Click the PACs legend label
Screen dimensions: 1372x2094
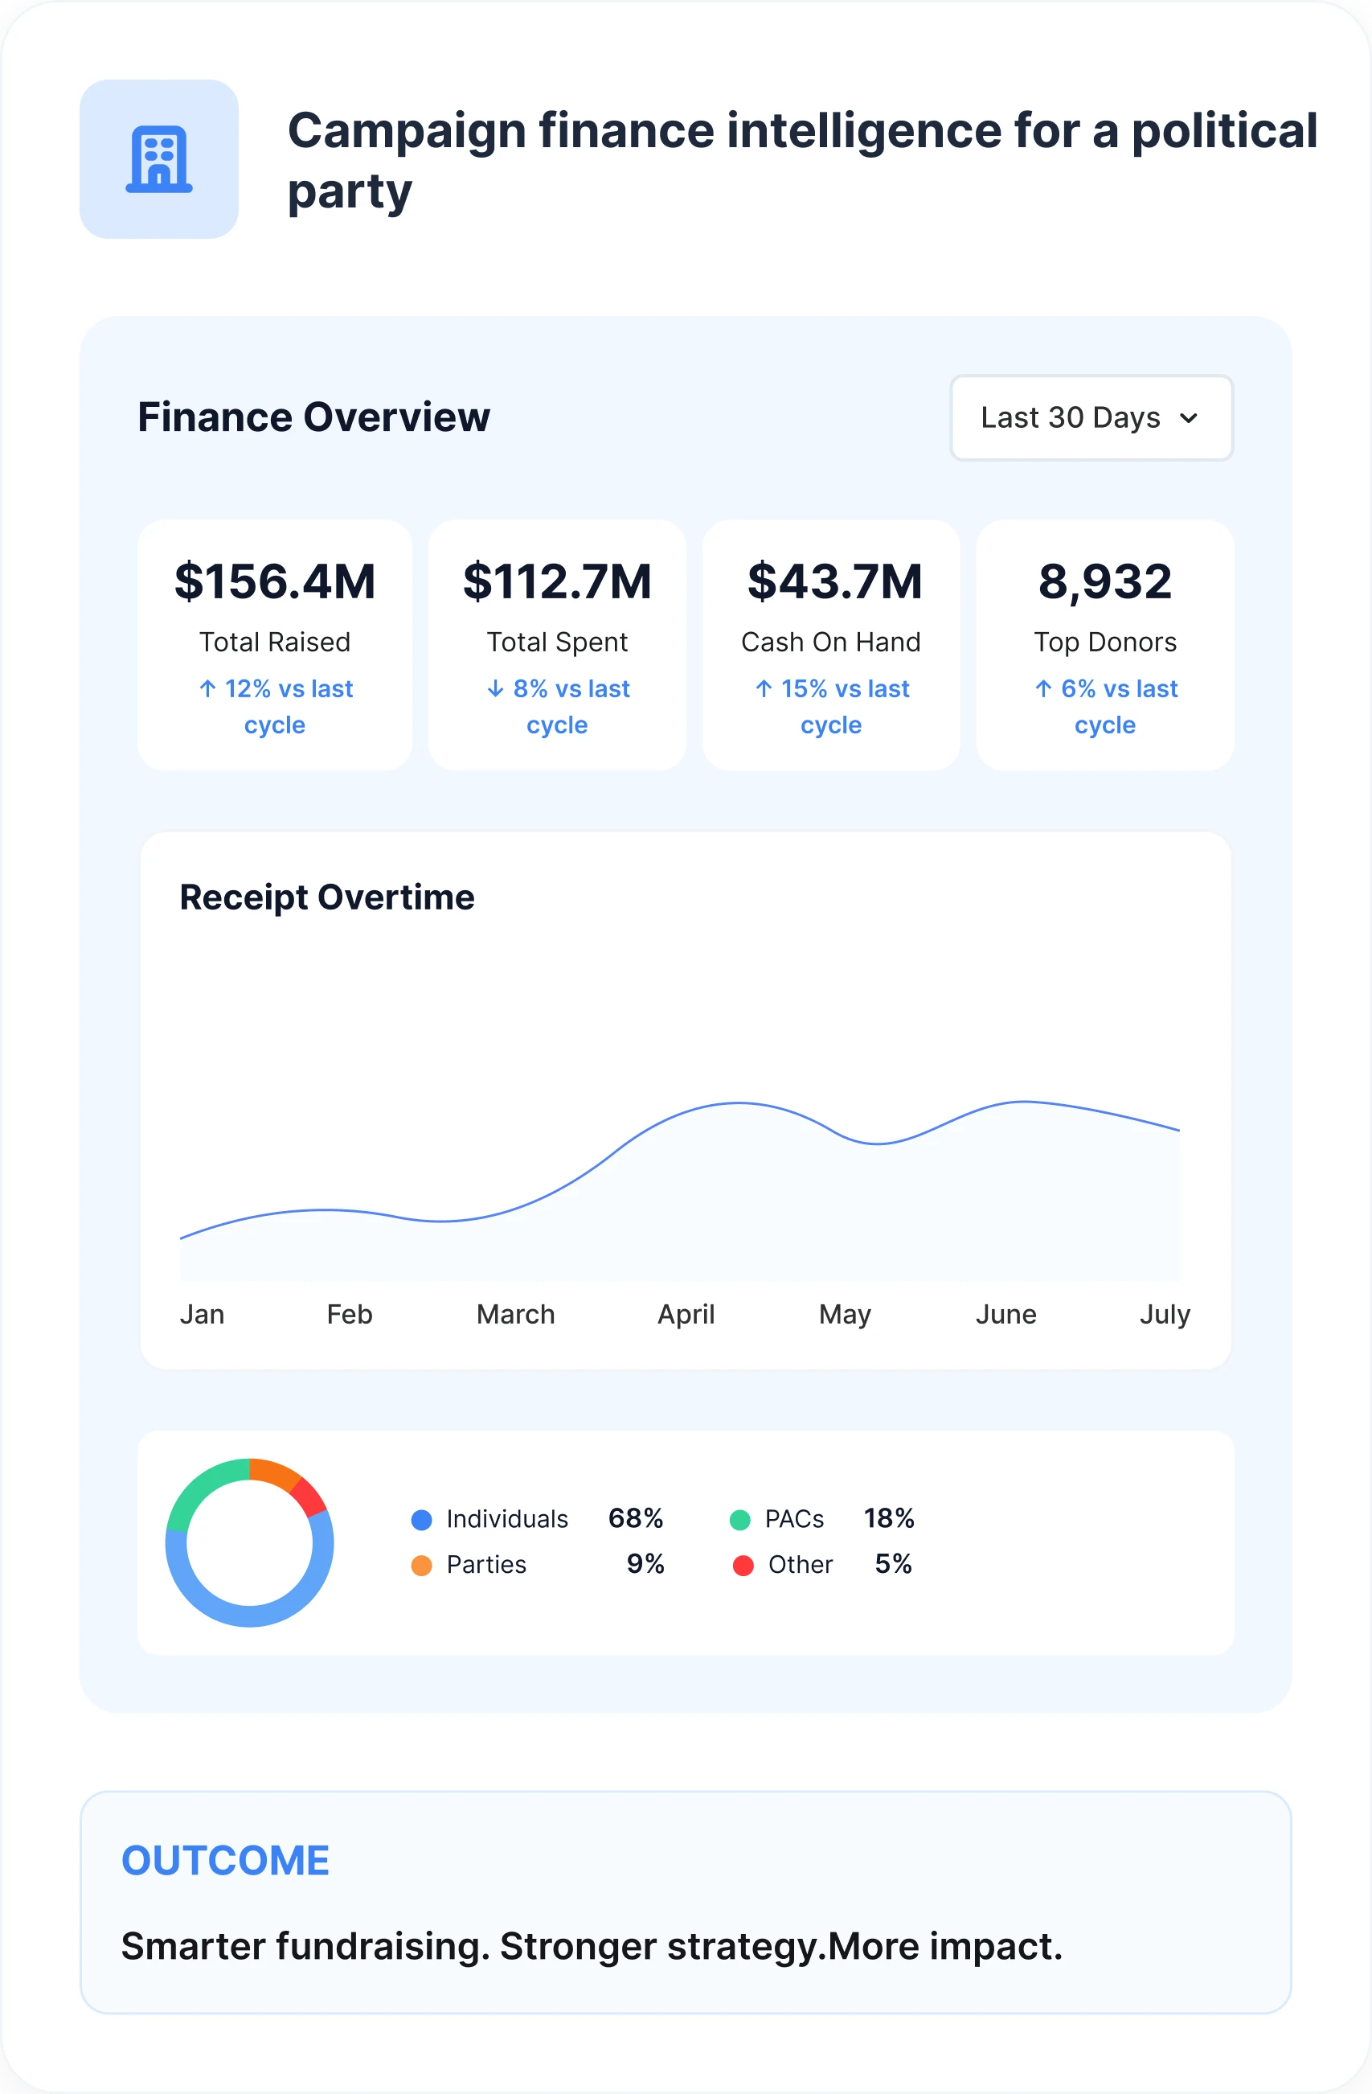click(x=794, y=1520)
